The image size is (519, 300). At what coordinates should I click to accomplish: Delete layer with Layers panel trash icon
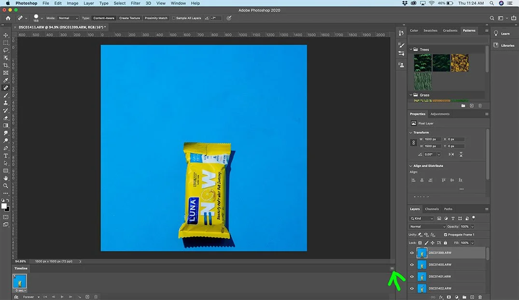pos(480,298)
